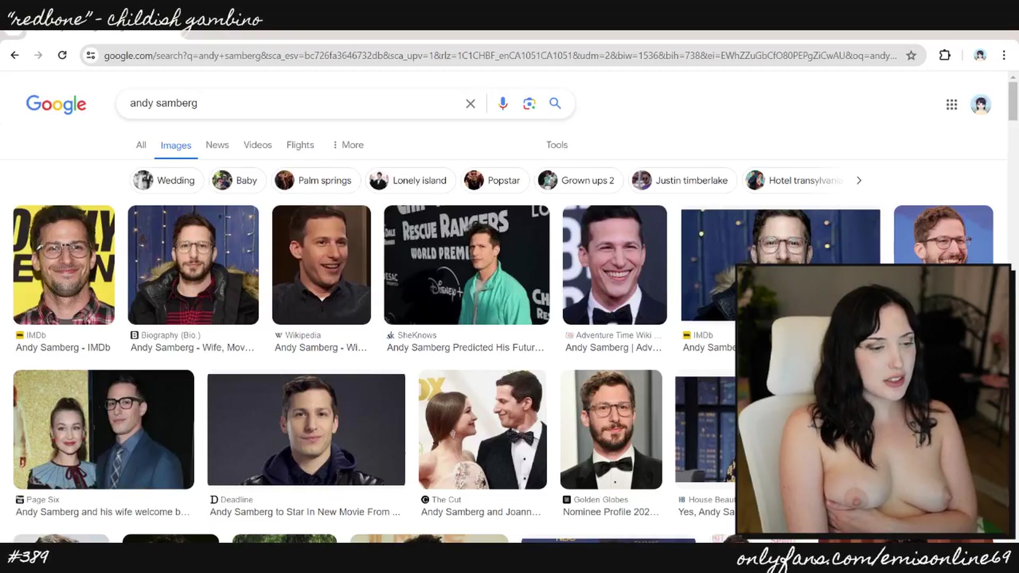Click the page vertical scrollbar thumb
1019x573 pixels.
click(1013, 101)
